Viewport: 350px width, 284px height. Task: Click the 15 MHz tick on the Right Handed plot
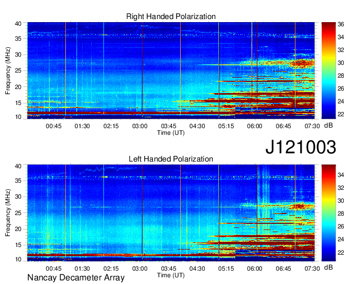point(18,103)
